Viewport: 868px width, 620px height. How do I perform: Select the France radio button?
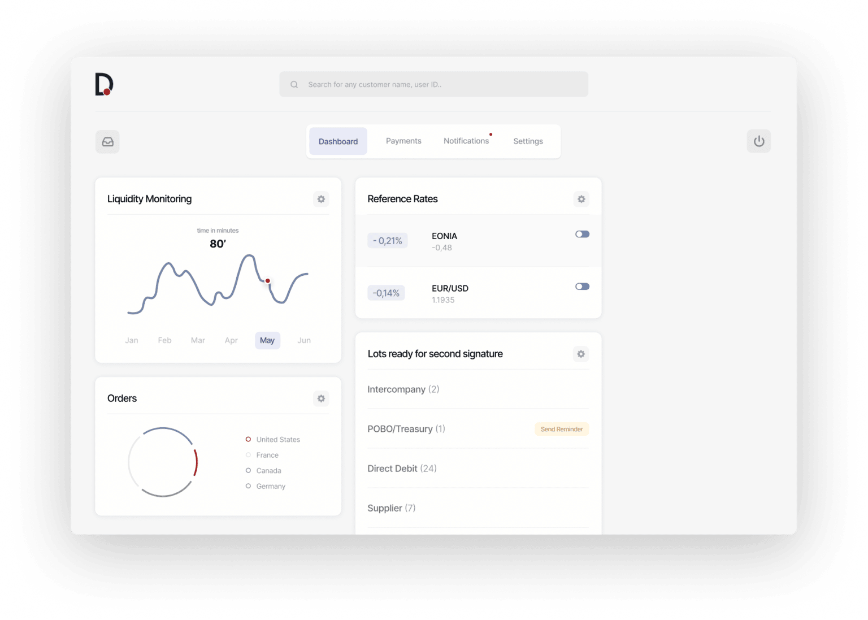(248, 455)
